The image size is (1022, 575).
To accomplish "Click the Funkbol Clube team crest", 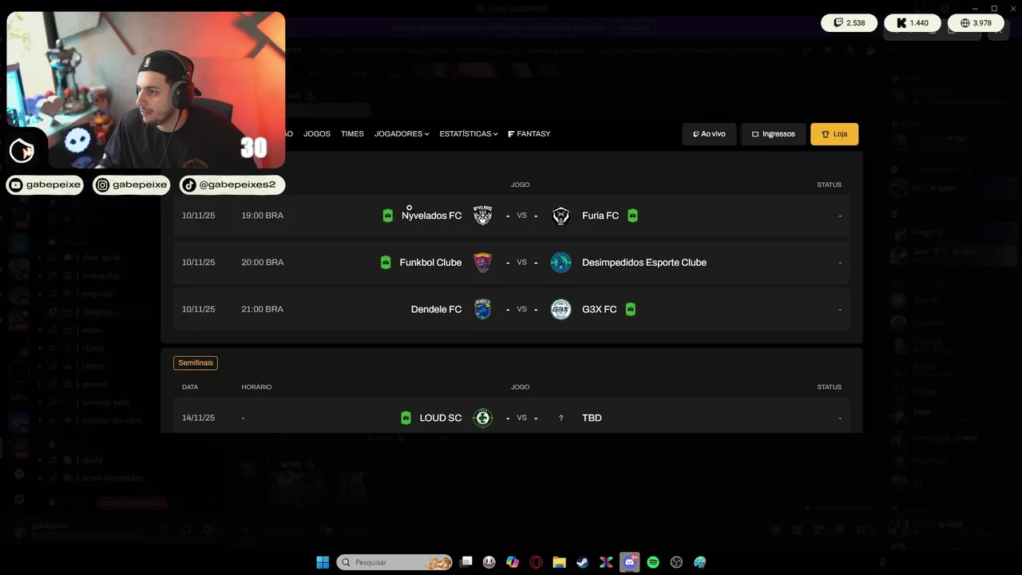I will [482, 262].
